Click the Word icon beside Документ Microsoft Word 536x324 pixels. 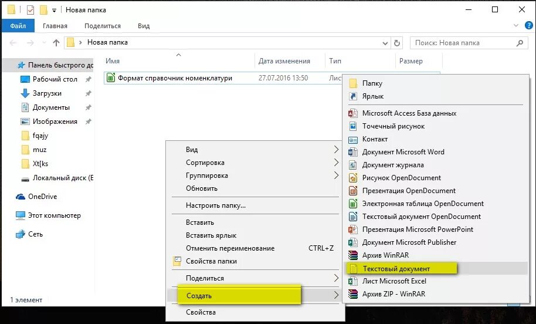click(x=353, y=152)
